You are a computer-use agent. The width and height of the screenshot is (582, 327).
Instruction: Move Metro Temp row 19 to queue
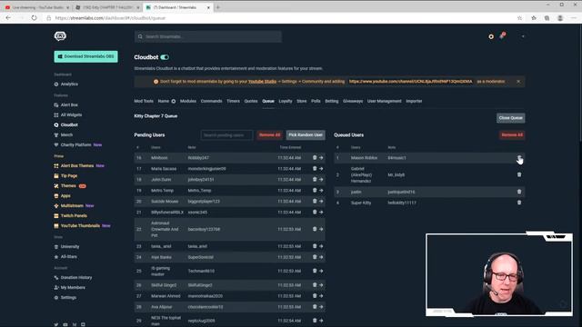(321, 190)
